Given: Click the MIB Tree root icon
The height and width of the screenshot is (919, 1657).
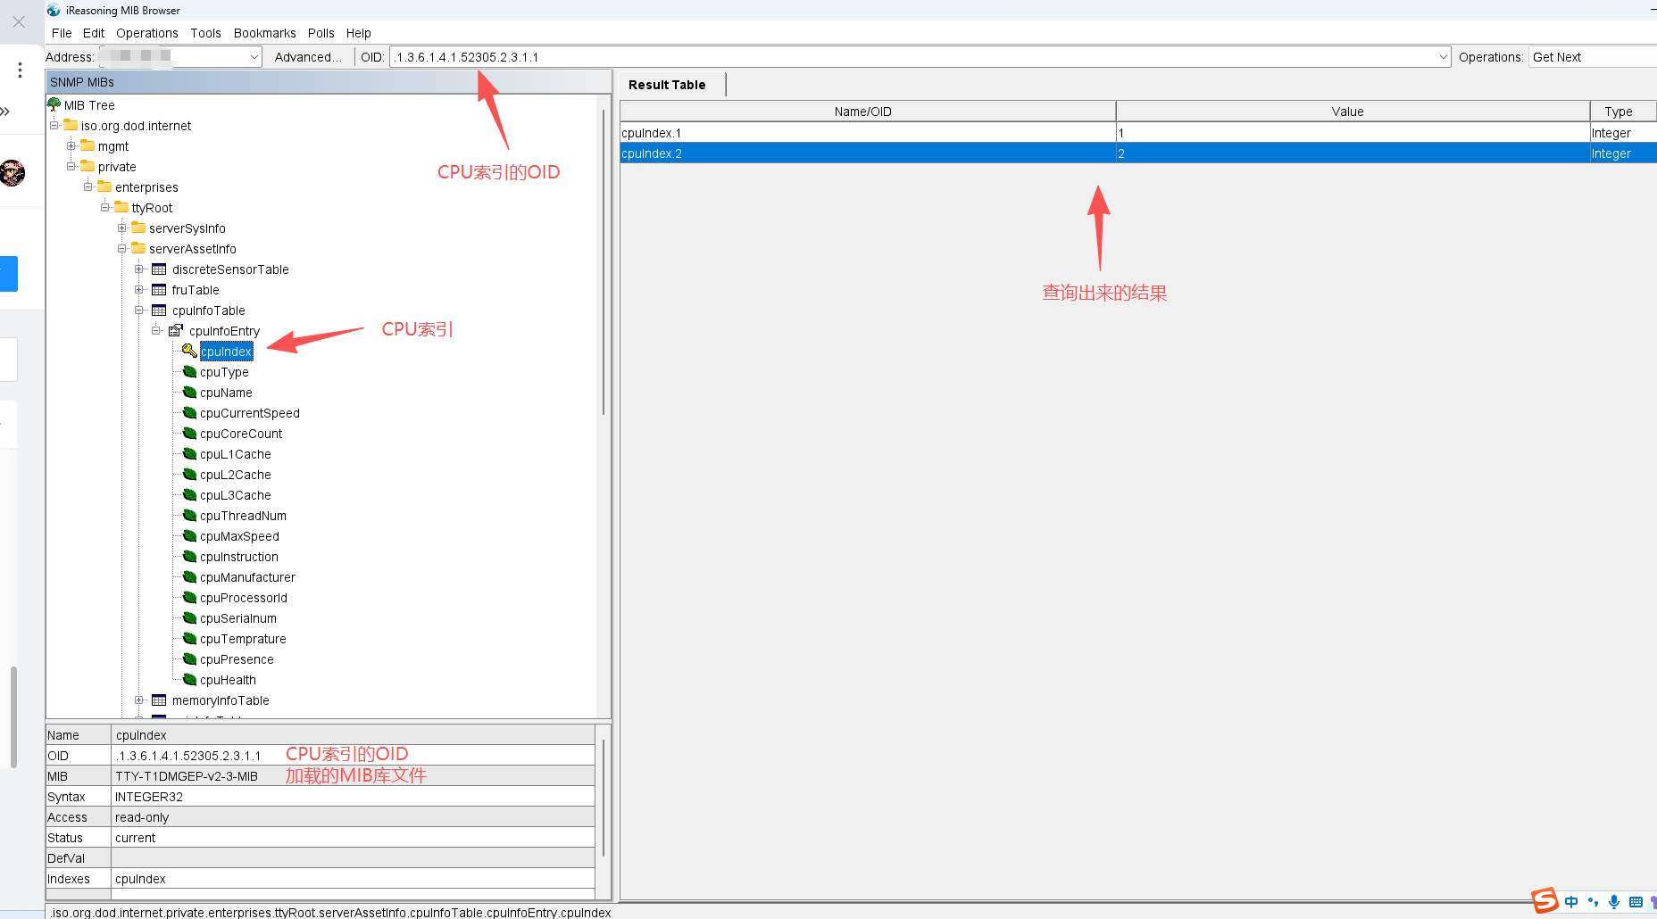Looking at the screenshot, I should (x=54, y=104).
